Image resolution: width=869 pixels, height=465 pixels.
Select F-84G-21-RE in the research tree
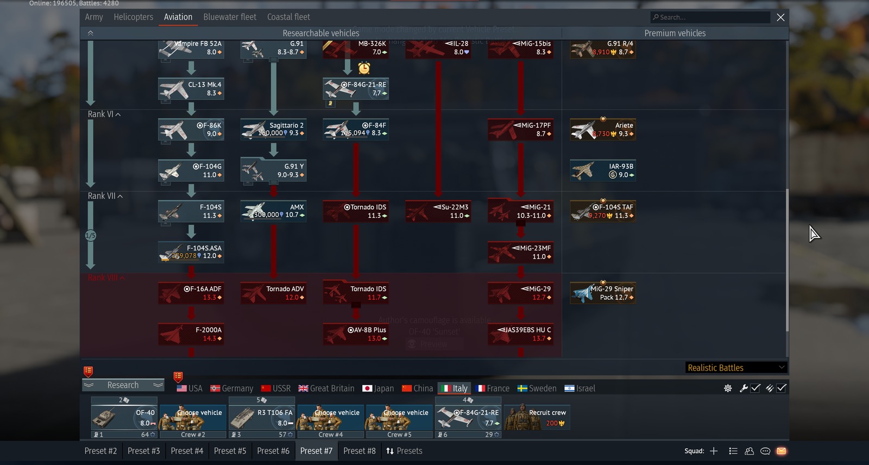pyautogui.click(x=356, y=89)
